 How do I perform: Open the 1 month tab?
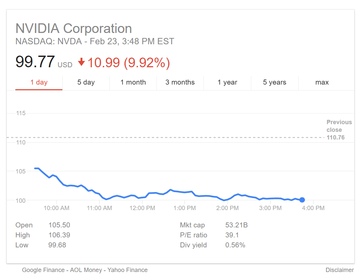(133, 82)
